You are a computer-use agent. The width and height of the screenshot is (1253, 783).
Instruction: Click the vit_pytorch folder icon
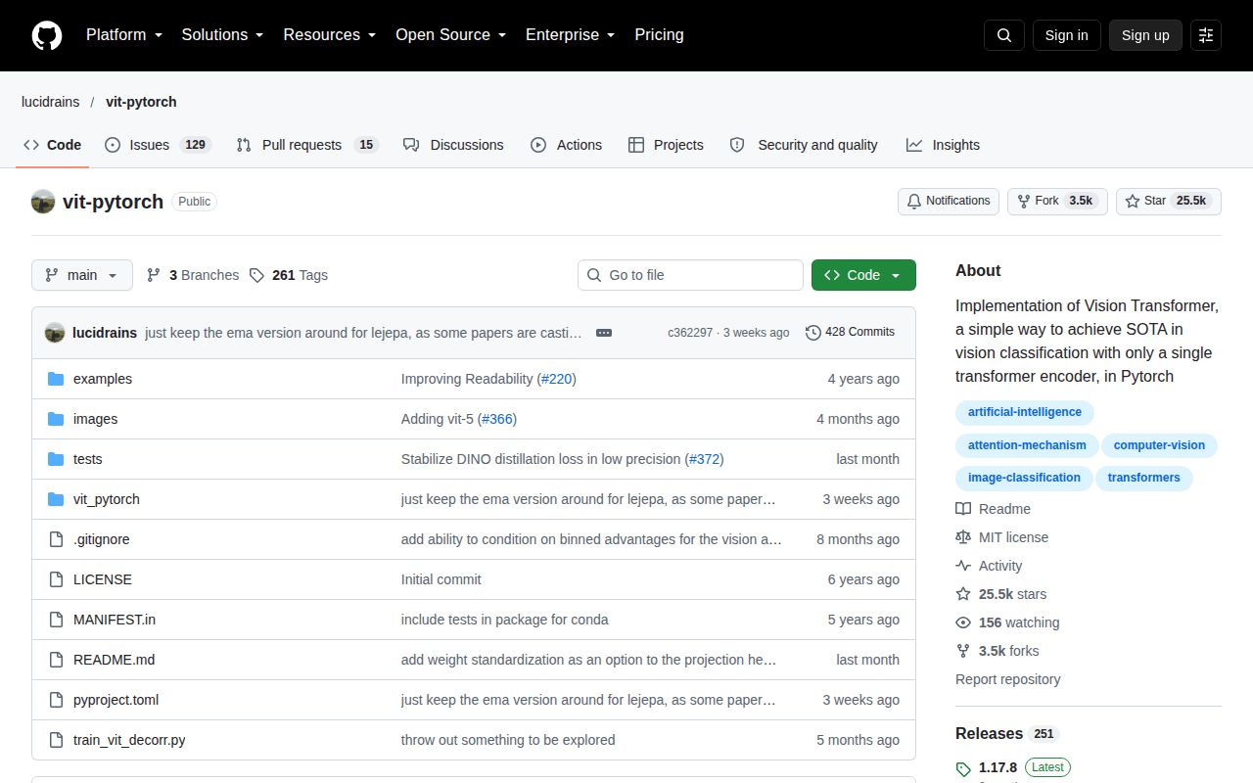(x=56, y=499)
